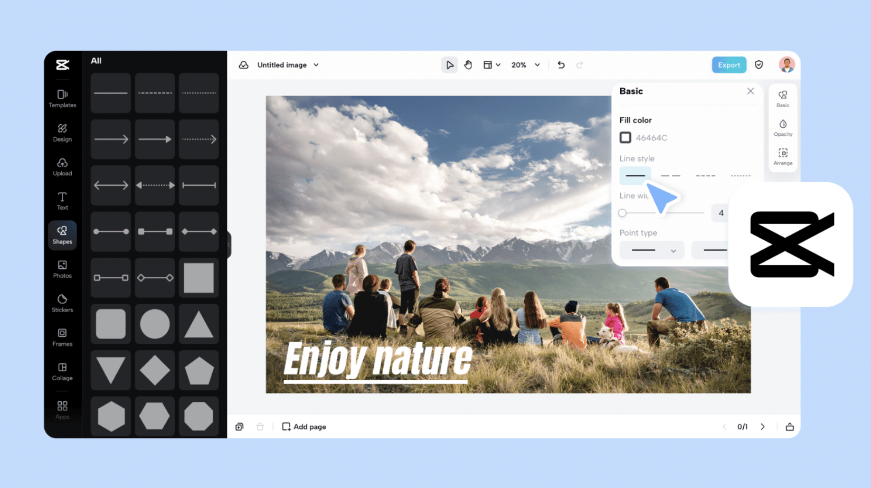
Task: Choose the solid line style
Action: coord(635,175)
